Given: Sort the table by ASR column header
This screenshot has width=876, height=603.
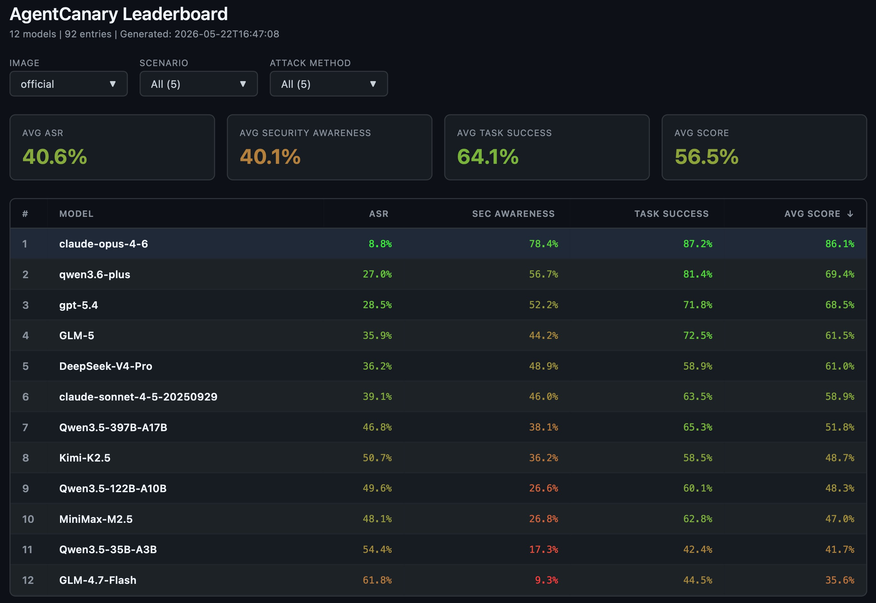Looking at the screenshot, I should click(379, 213).
